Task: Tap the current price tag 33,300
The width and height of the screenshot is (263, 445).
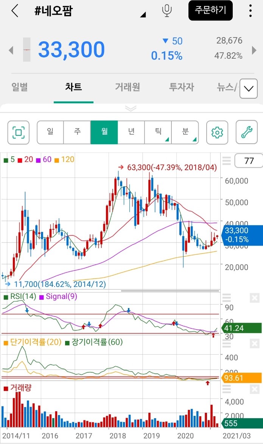Action: coord(243,235)
